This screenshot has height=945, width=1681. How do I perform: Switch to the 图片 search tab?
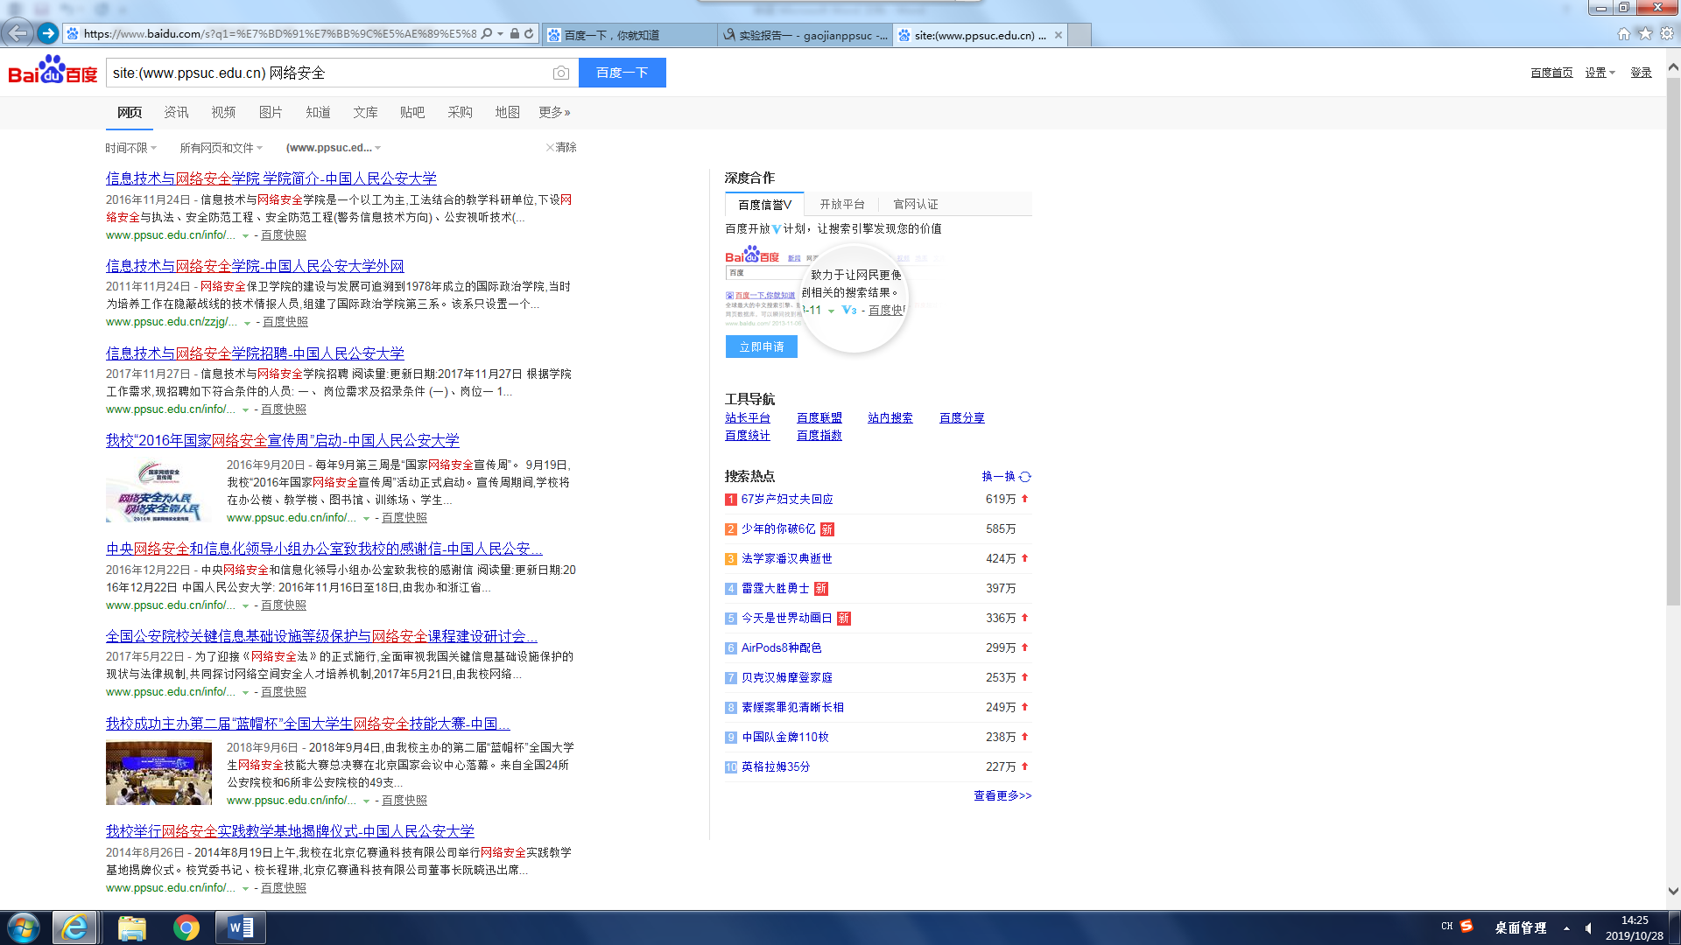271,112
